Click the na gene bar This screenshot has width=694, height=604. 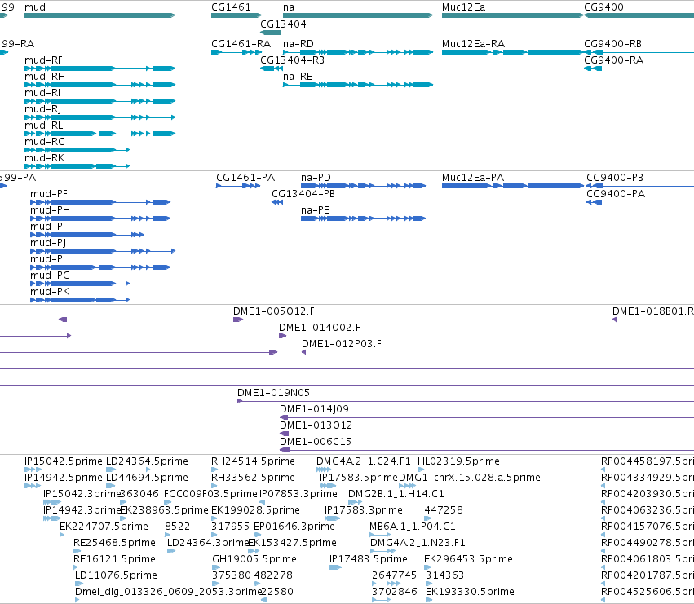pos(358,15)
